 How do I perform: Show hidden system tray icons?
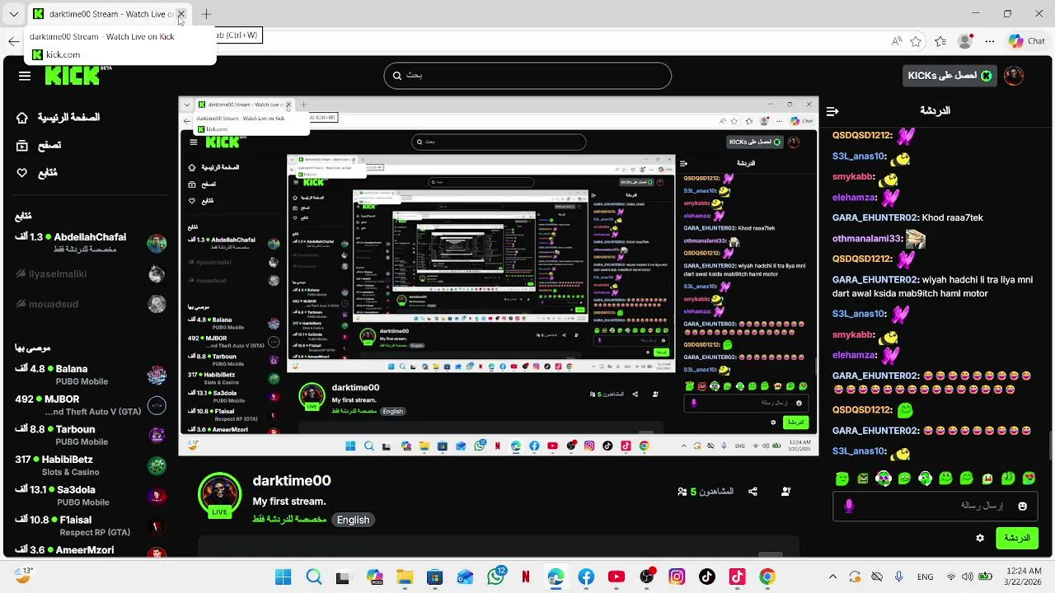pos(832,577)
